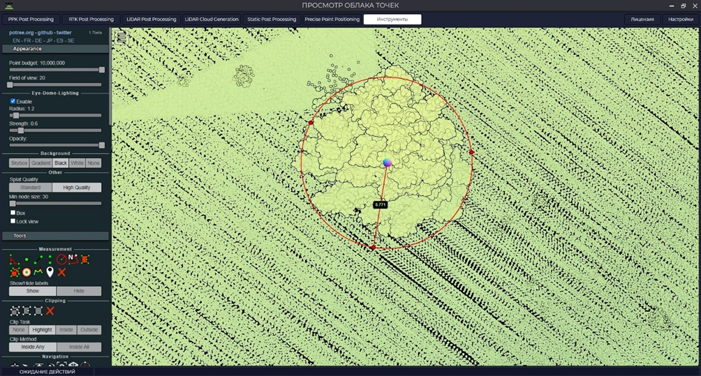Click the Field of view slider
This screenshot has height=376, width=701.
pyautogui.click(x=55, y=84)
